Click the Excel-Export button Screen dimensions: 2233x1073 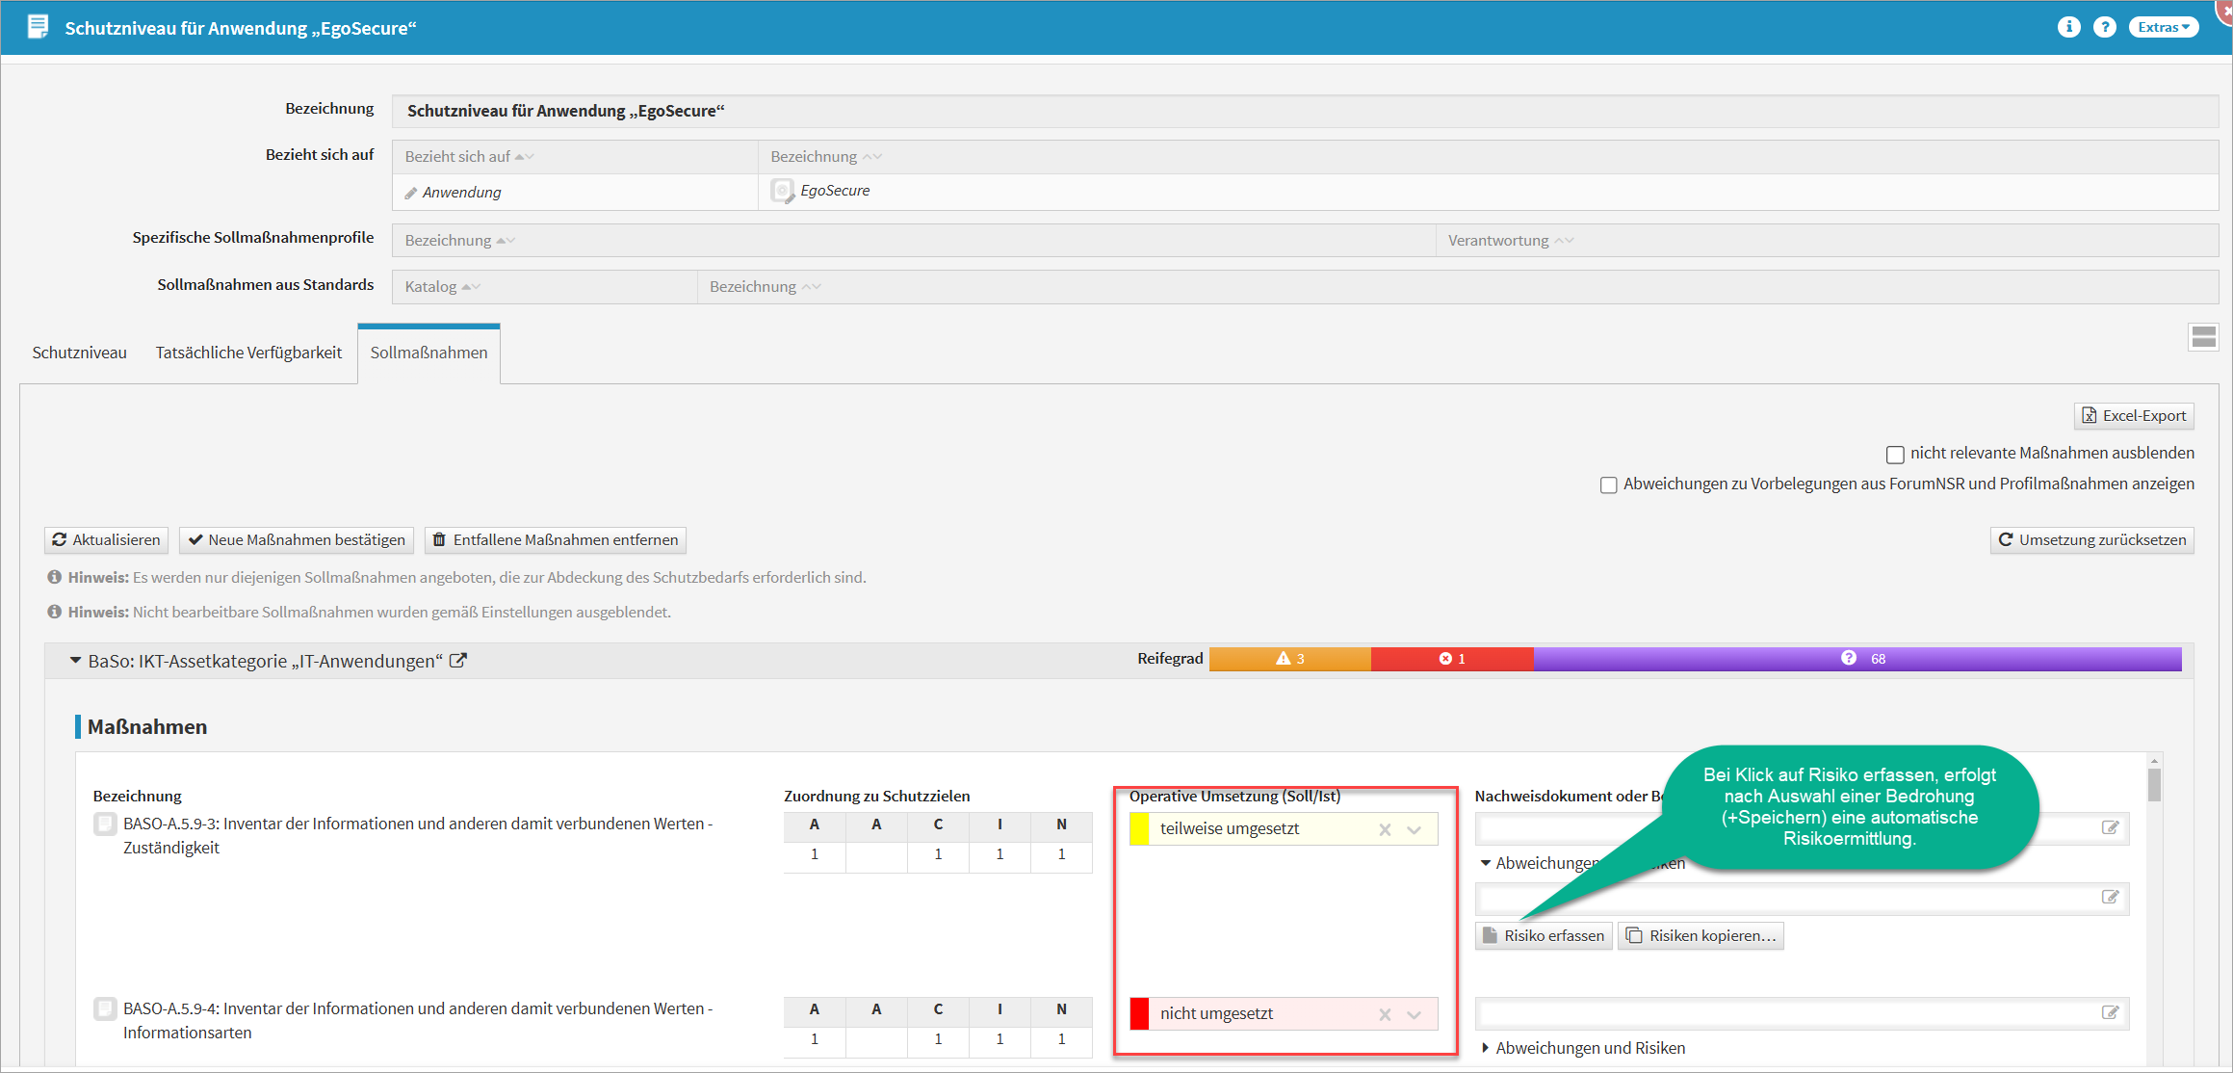tap(2134, 415)
